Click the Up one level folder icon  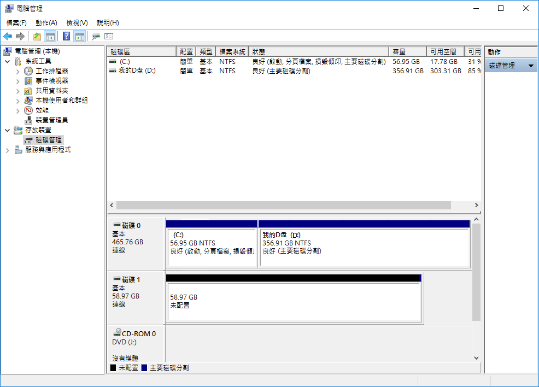(37, 36)
